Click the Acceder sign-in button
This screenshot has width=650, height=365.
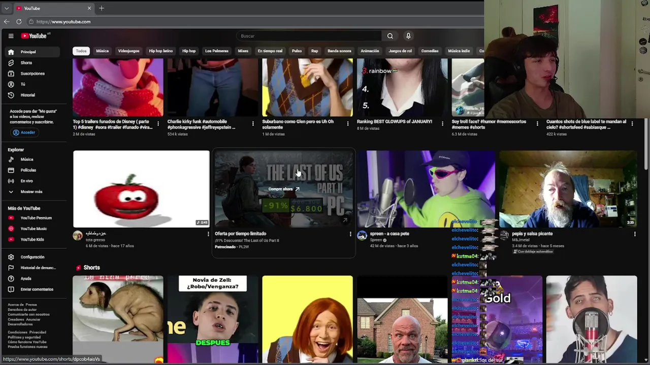24,132
